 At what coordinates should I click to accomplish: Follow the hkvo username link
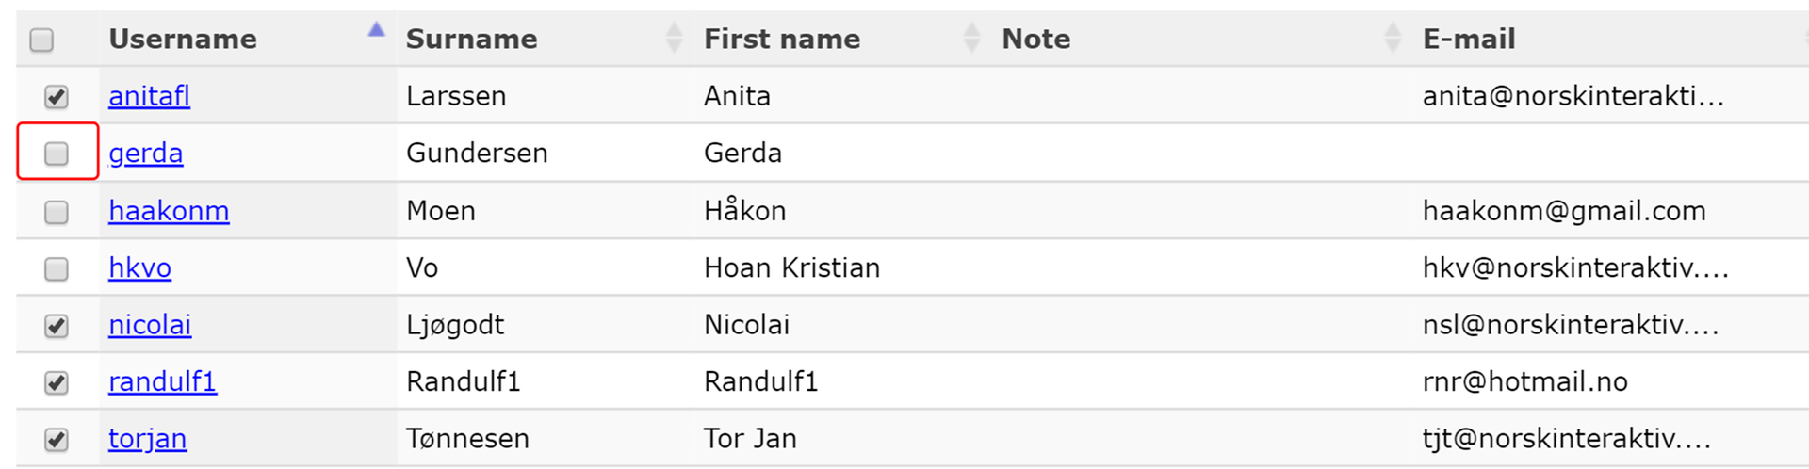tap(139, 268)
